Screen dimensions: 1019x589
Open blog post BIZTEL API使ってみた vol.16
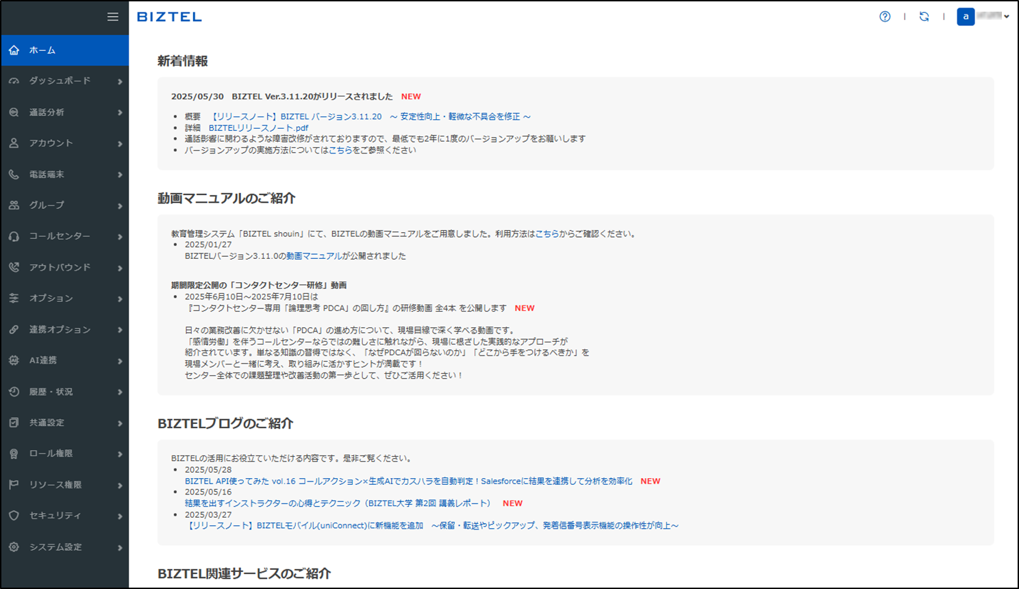pyautogui.click(x=408, y=481)
